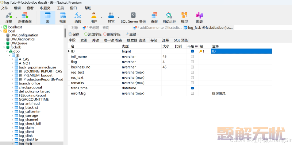Expand the A_NOT table node

point(12,63)
